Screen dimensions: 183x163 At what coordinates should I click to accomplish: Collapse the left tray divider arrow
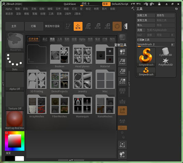pyautogui.click(x=3, y=84)
